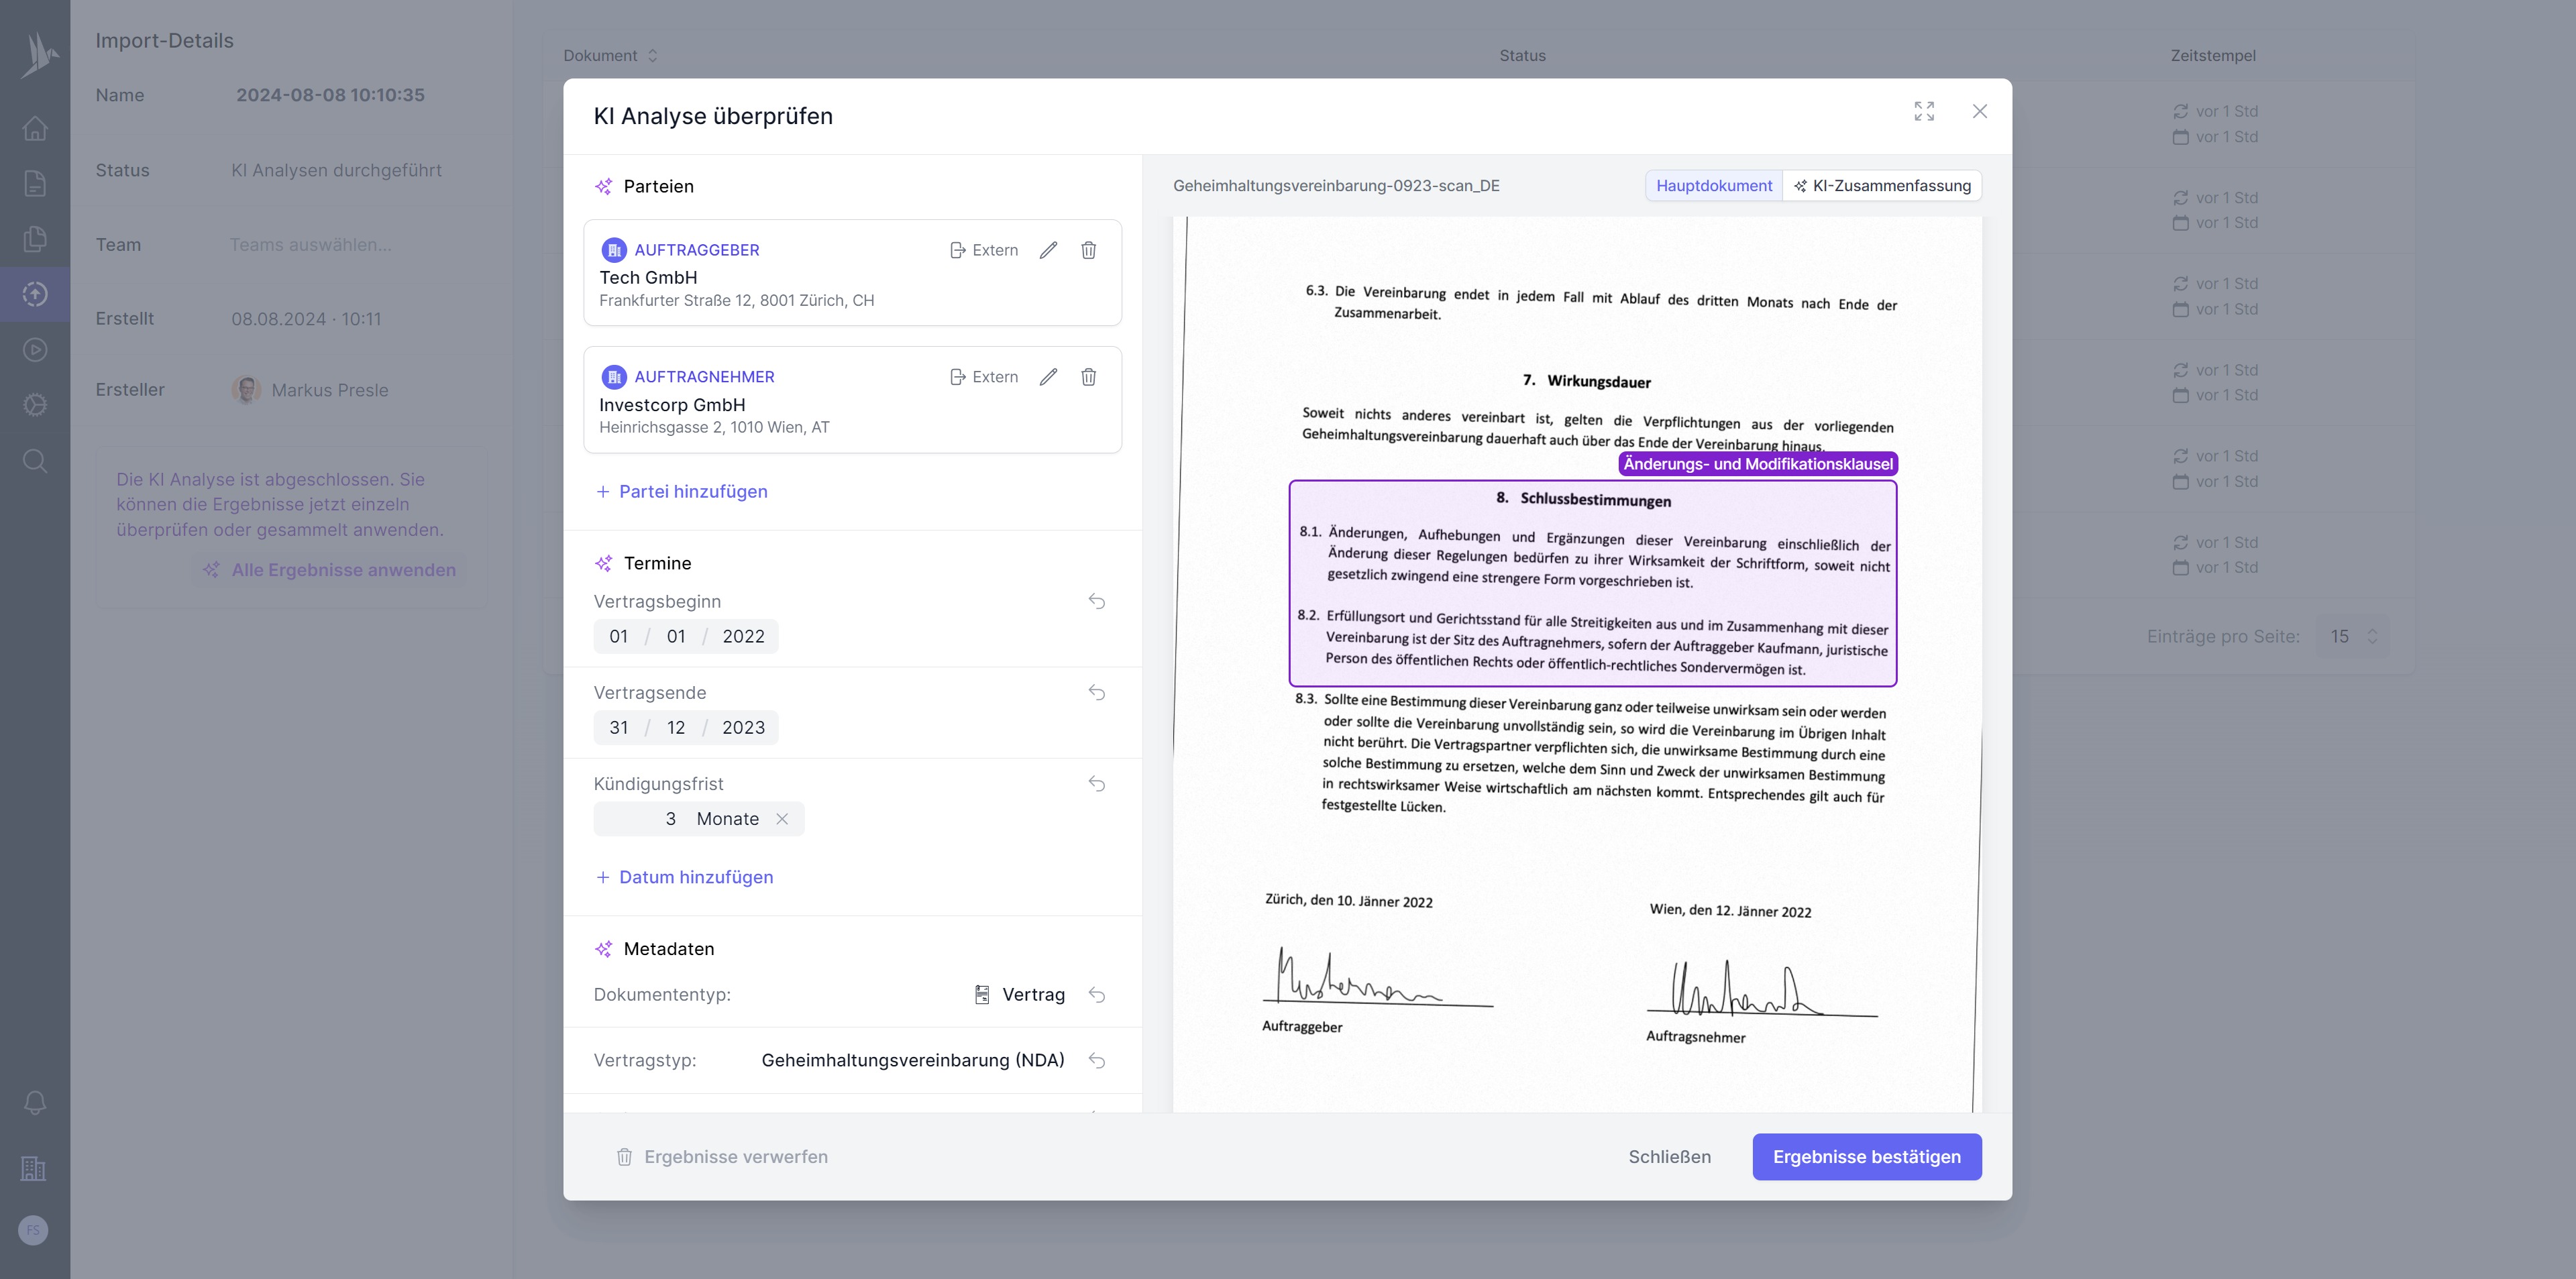Close the KI Analyse überprüfen dialog
This screenshot has width=2576, height=1279.
tap(1980, 111)
